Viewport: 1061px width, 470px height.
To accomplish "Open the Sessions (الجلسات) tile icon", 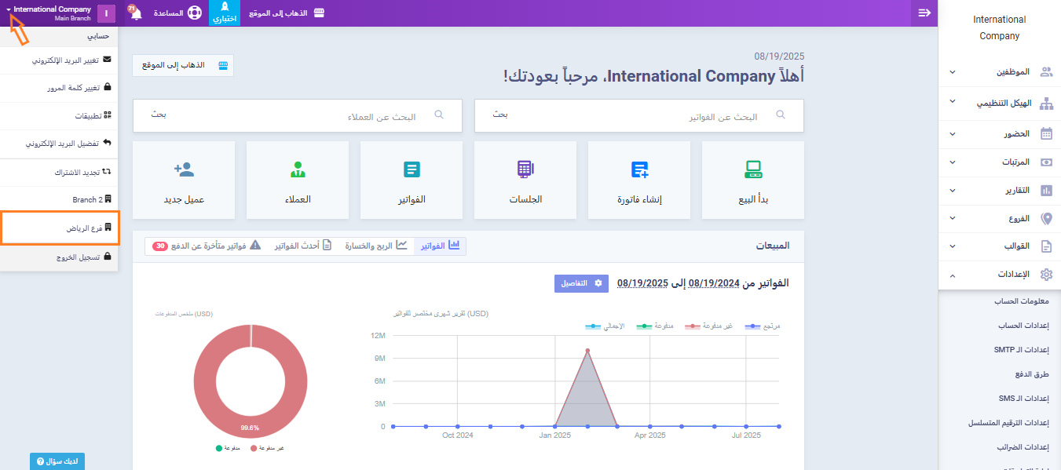I will (525, 169).
